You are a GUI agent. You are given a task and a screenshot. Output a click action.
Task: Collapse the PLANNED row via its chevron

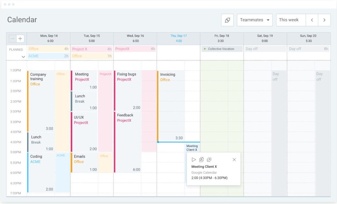[x=23, y=57]
